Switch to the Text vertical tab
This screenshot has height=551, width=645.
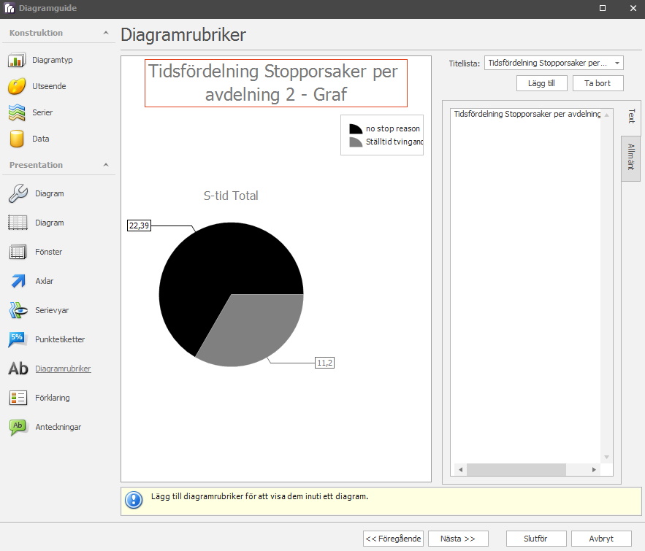pyautogui.click(x=631, y=116)
